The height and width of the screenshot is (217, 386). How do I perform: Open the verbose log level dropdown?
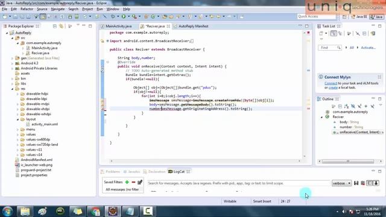pos(341,183)
